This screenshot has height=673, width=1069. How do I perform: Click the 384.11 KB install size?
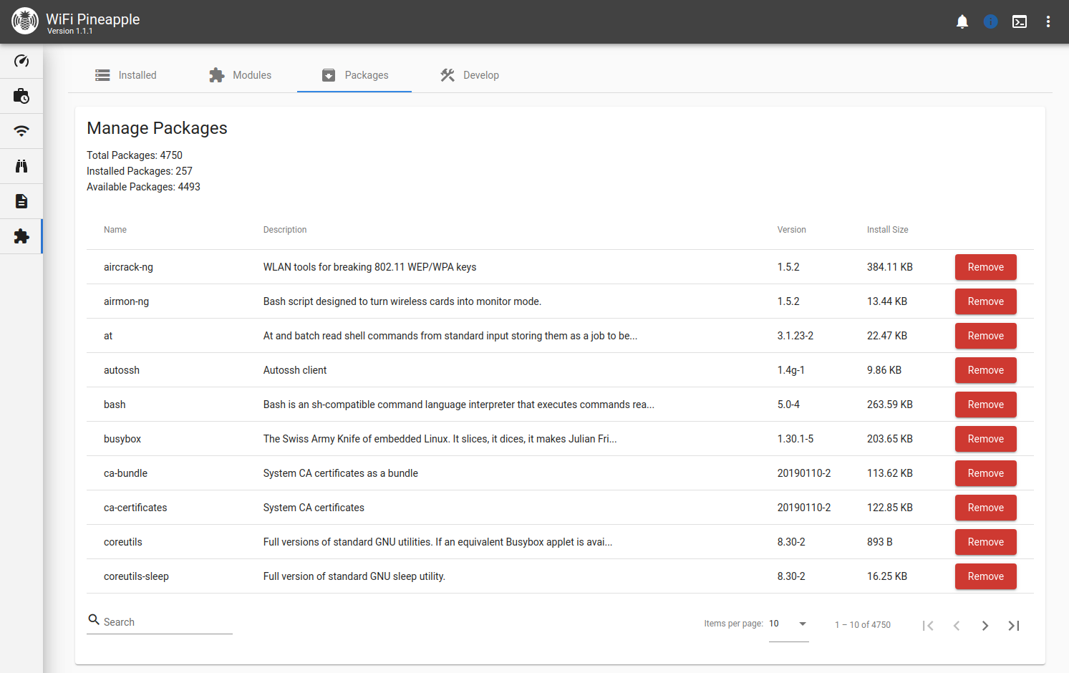click(x=890, y=267)
